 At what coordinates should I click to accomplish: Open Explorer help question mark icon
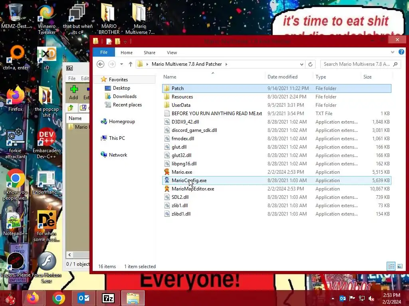401,52
